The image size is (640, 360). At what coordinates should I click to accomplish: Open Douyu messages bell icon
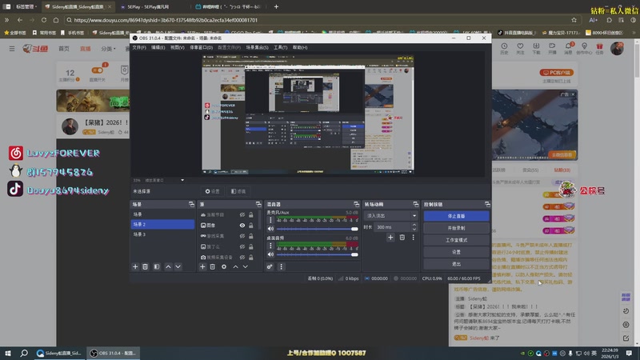coord(568,48)
